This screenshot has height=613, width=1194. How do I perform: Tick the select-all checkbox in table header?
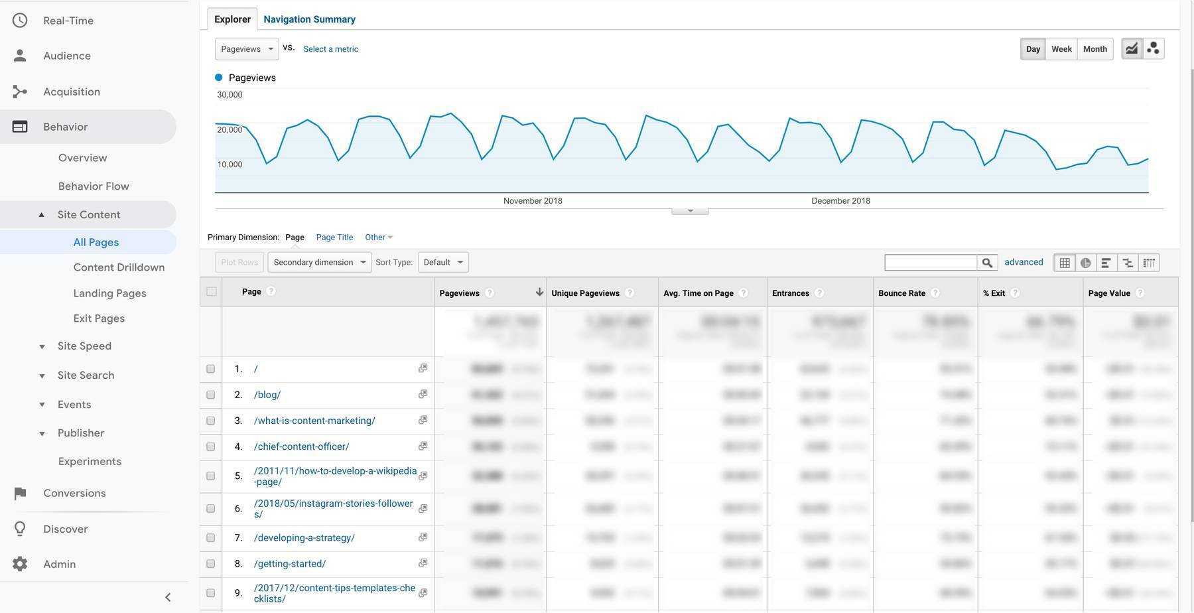(212, 291)
